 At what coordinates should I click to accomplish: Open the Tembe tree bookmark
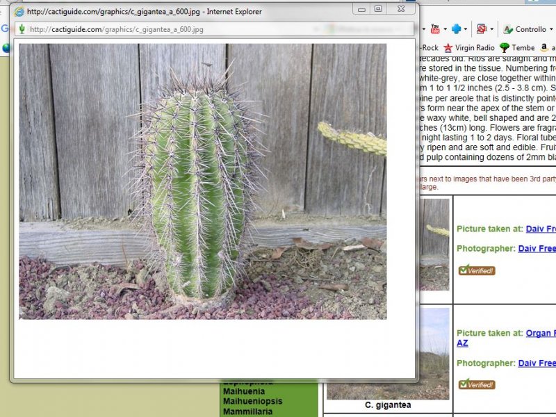(x=518, y=48)
